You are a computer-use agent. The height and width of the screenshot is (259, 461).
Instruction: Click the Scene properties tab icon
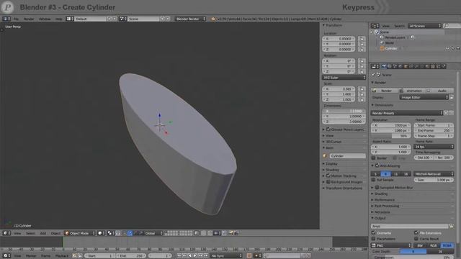point(395,67)
